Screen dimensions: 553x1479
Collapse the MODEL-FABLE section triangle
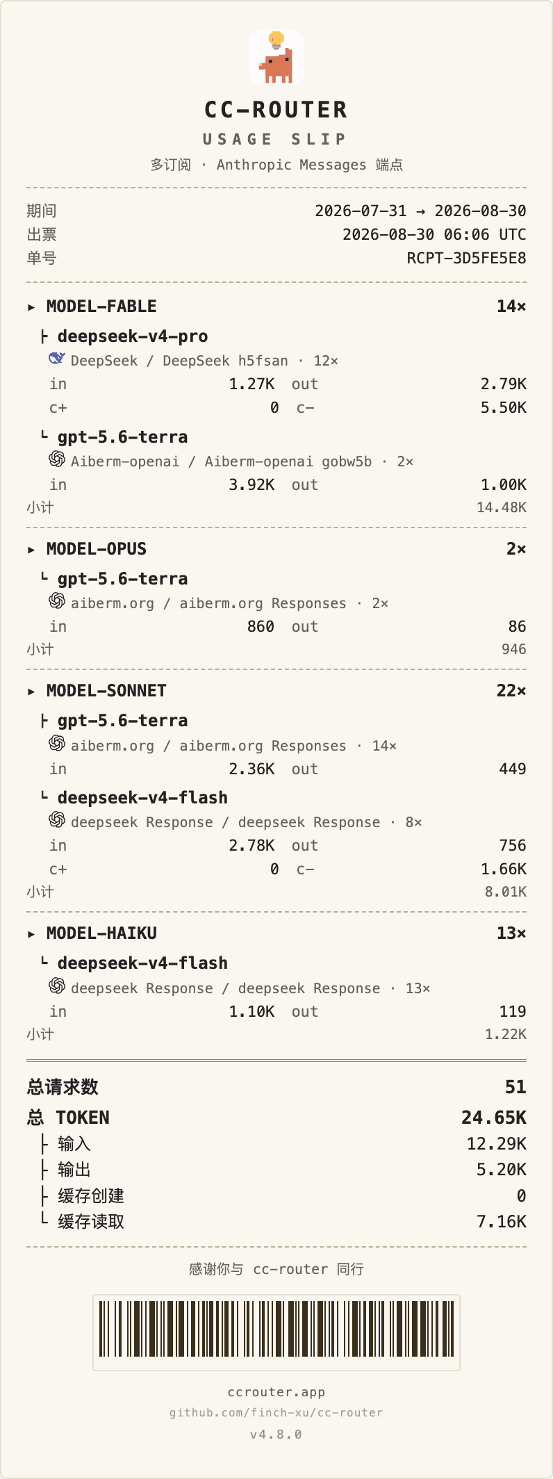[x=31, y=307]
